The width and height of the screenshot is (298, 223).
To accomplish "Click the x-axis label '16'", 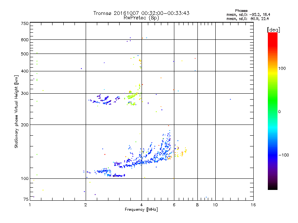I will 253,205.
